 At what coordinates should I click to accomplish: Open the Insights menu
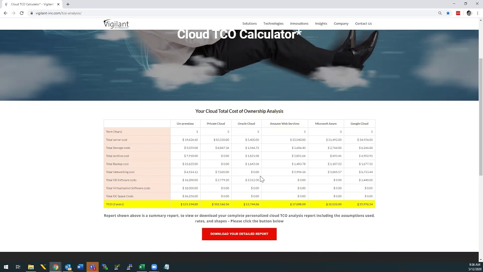[x=321, y=23]
